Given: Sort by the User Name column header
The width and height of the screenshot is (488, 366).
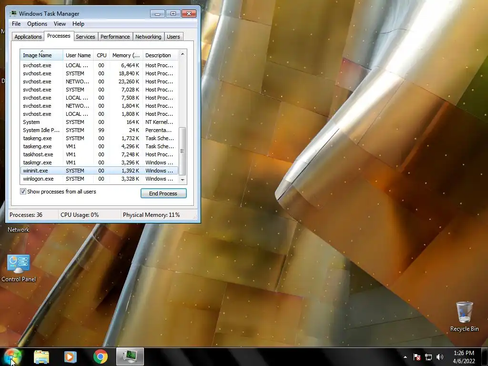Looking at the screenshot, I should [x=79, y=55].
